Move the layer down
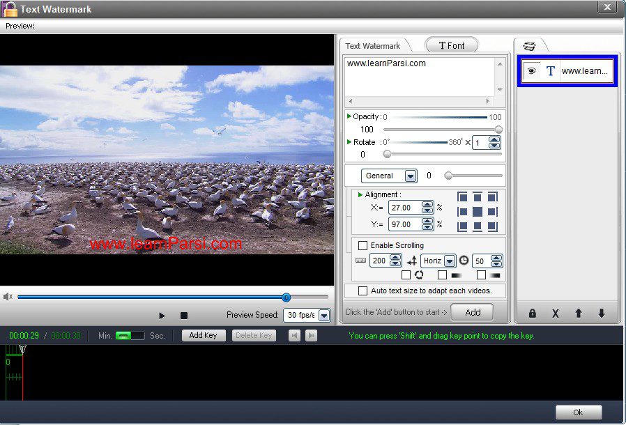This screenshot has height=425, width=626. tap(602, 314)
